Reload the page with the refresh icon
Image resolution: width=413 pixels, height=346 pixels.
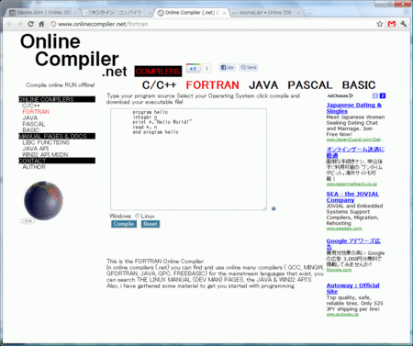point(30,24)
